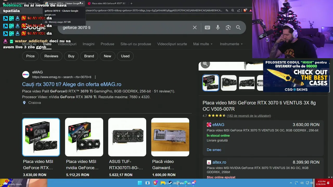Apply the Used filter chip
333x187 pixels.
[x=125, y=56]
